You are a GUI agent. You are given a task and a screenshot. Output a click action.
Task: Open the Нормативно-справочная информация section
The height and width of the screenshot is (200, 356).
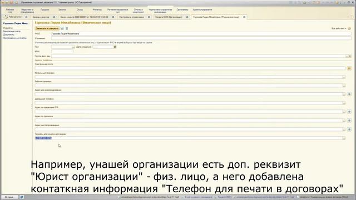point(160,11)
